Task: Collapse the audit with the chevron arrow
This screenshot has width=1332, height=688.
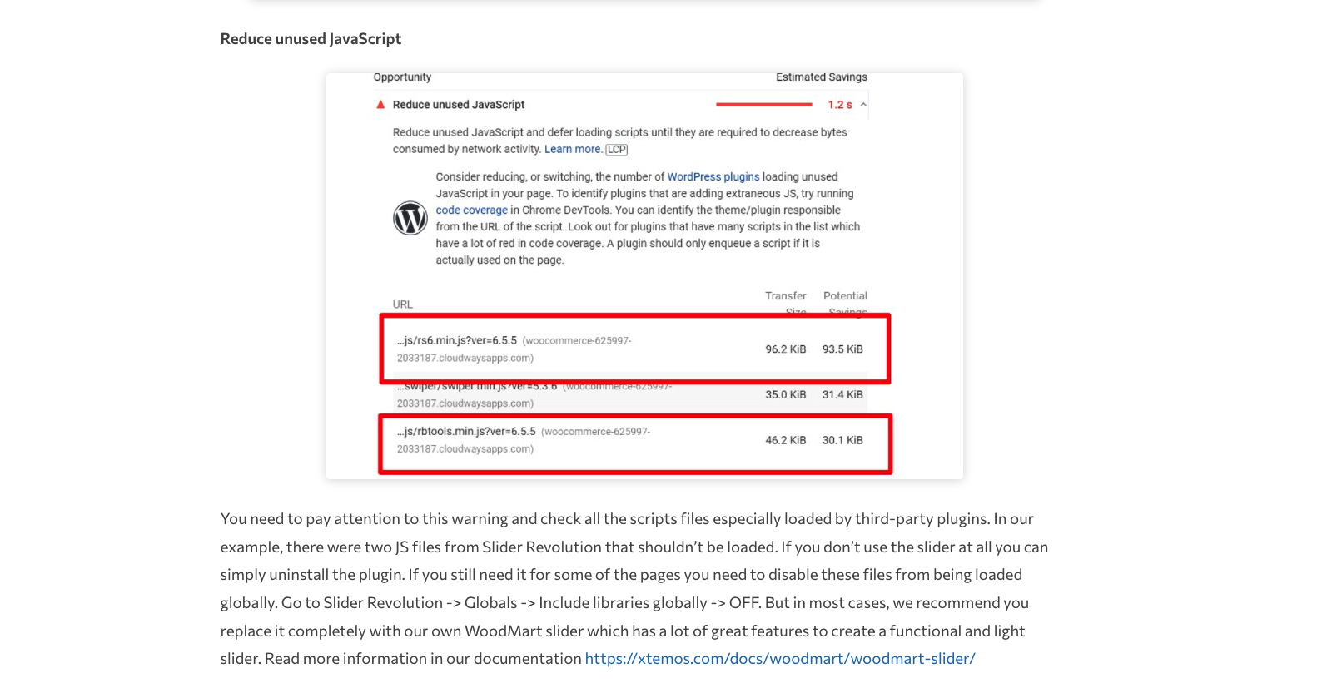Action: pos(863,105)
